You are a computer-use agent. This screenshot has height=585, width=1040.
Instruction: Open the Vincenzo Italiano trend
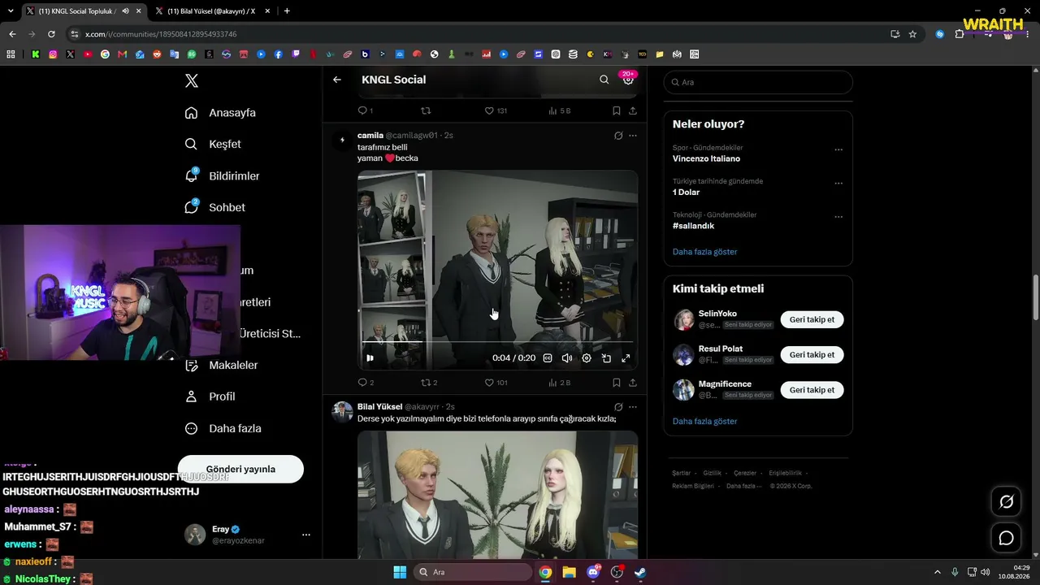[x=706, y=158]
